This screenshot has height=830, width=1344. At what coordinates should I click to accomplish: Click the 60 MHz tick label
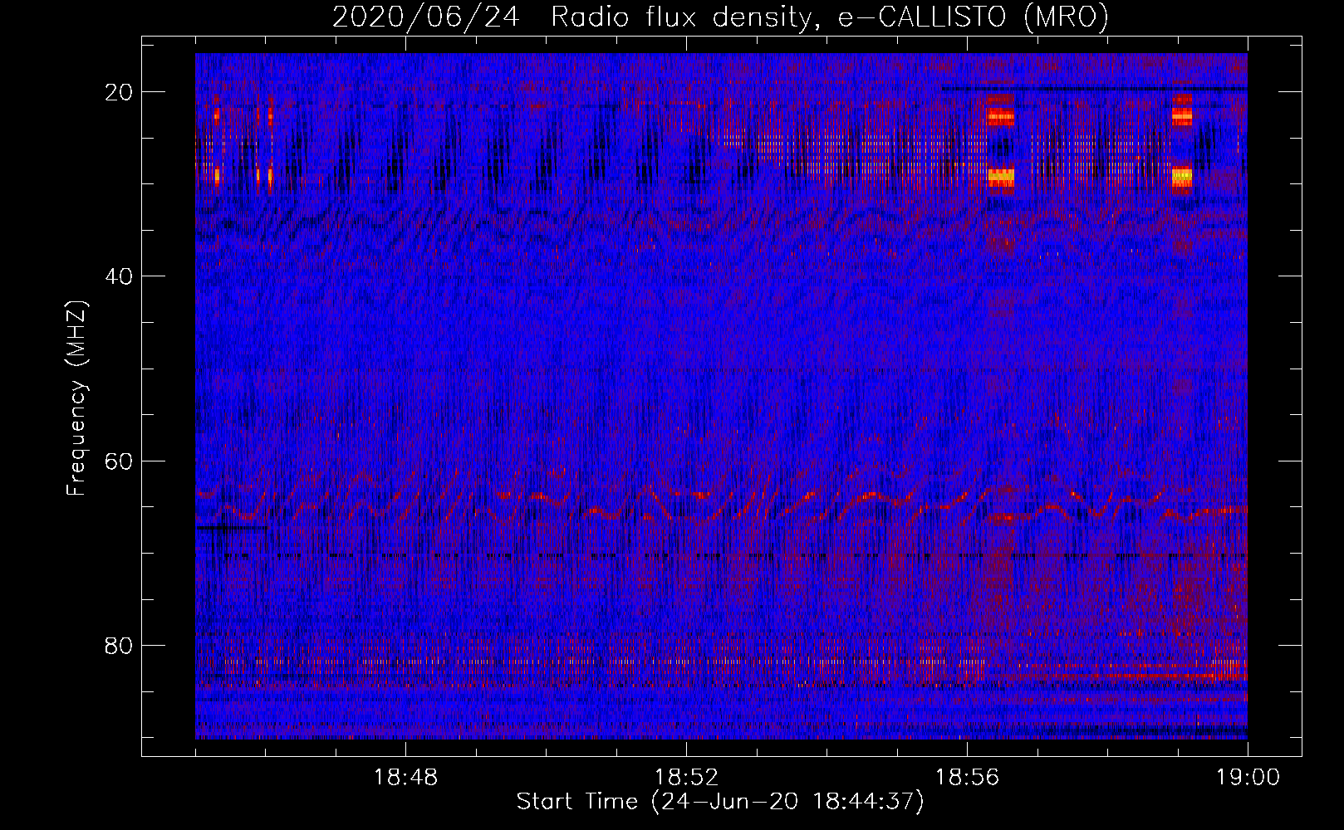(x=120, y=461)
